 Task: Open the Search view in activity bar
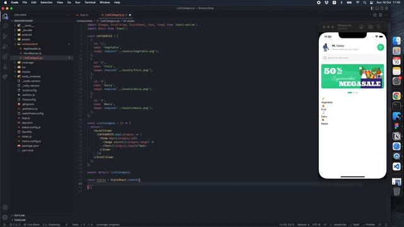point(5,26)
